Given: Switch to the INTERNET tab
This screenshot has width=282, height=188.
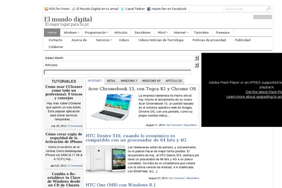Looking at the screenshot, I should (95, 81).
